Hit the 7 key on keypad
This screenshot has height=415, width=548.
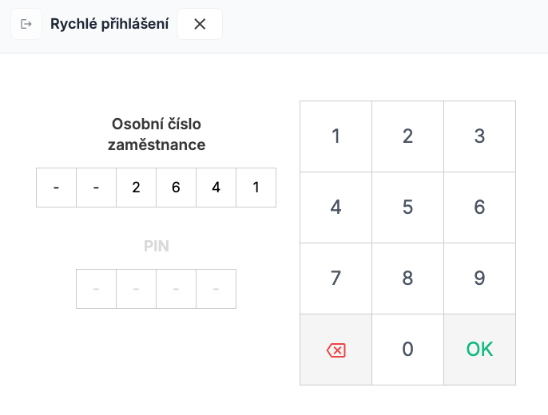pyautogui.click(x=336, y=279)
